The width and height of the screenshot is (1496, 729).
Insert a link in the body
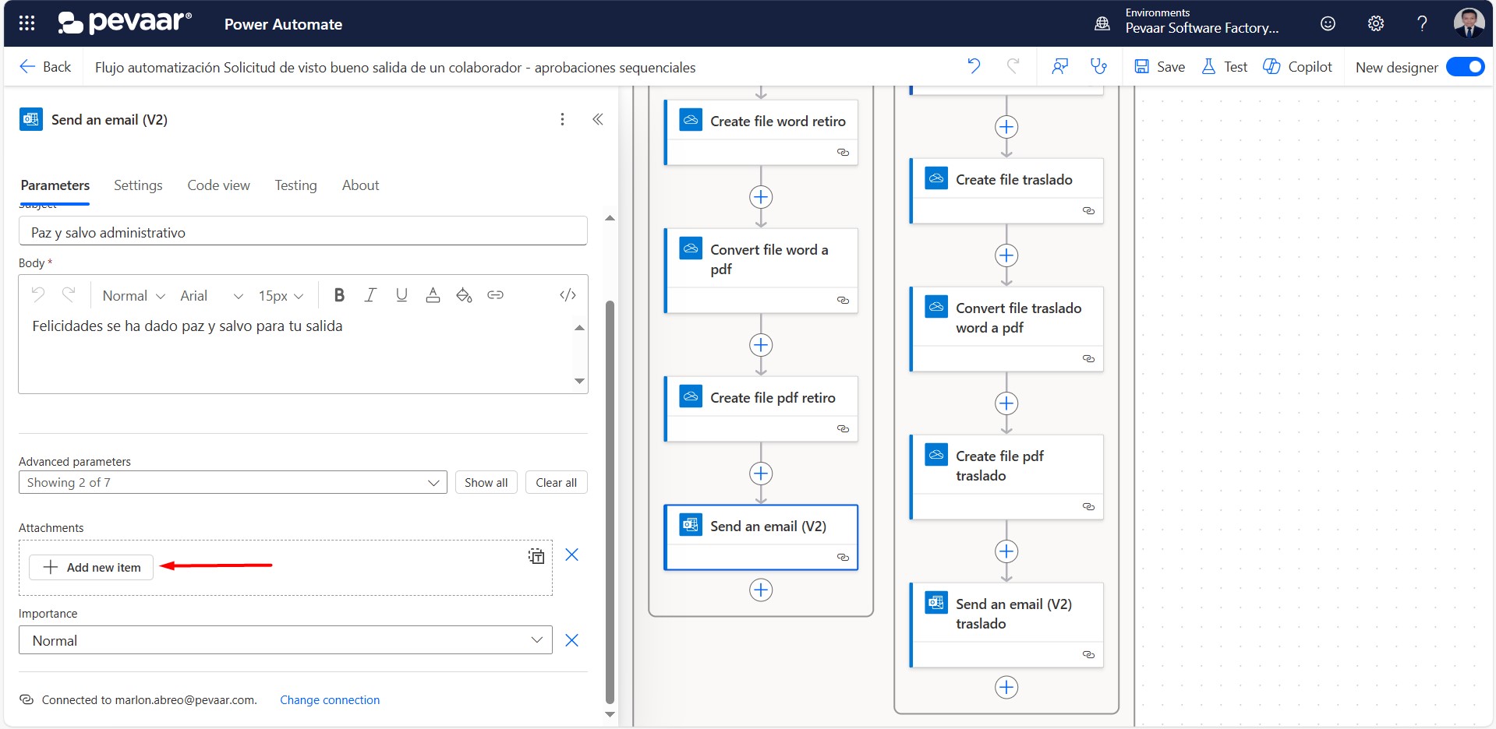(495, 295)
